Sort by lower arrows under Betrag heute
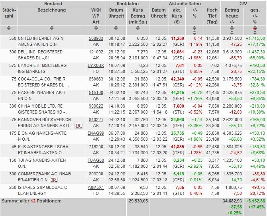267x216 pixels. pyautogui.click(x=232, y=33)
